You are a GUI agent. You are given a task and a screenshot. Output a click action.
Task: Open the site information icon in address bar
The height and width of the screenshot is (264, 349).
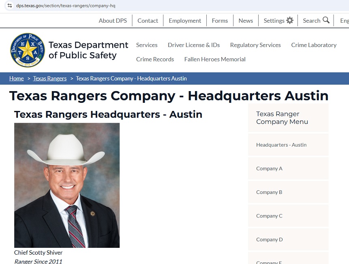coord(10,6)
